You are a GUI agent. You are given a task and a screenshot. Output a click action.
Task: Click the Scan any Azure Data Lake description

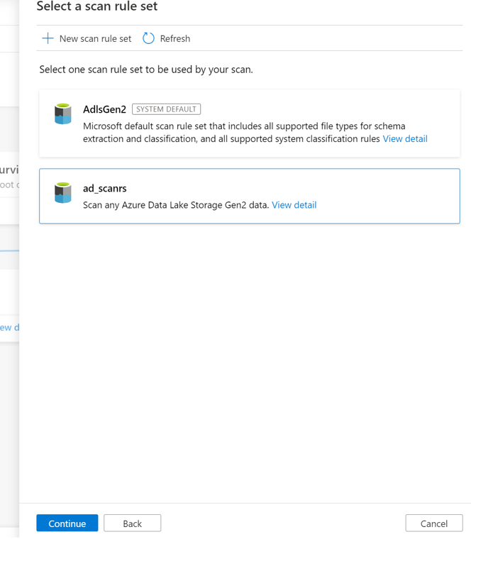click(x=176, y=205)
